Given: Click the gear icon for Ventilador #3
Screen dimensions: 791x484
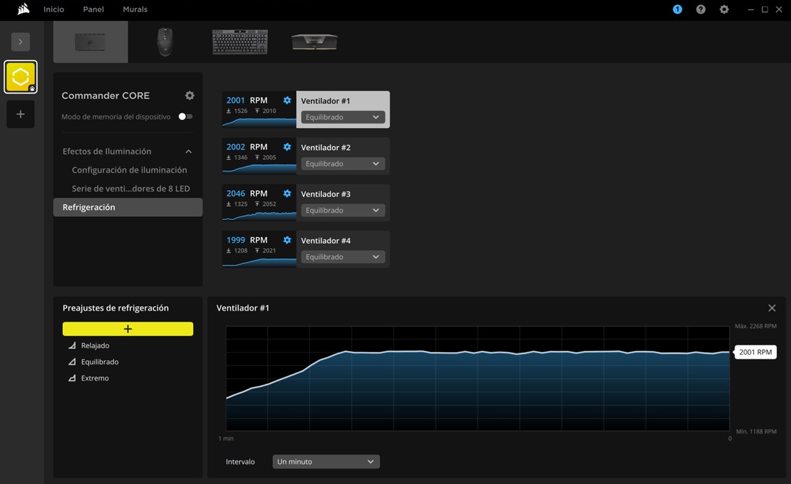Looking at the screenshot, I should point(287,194).
